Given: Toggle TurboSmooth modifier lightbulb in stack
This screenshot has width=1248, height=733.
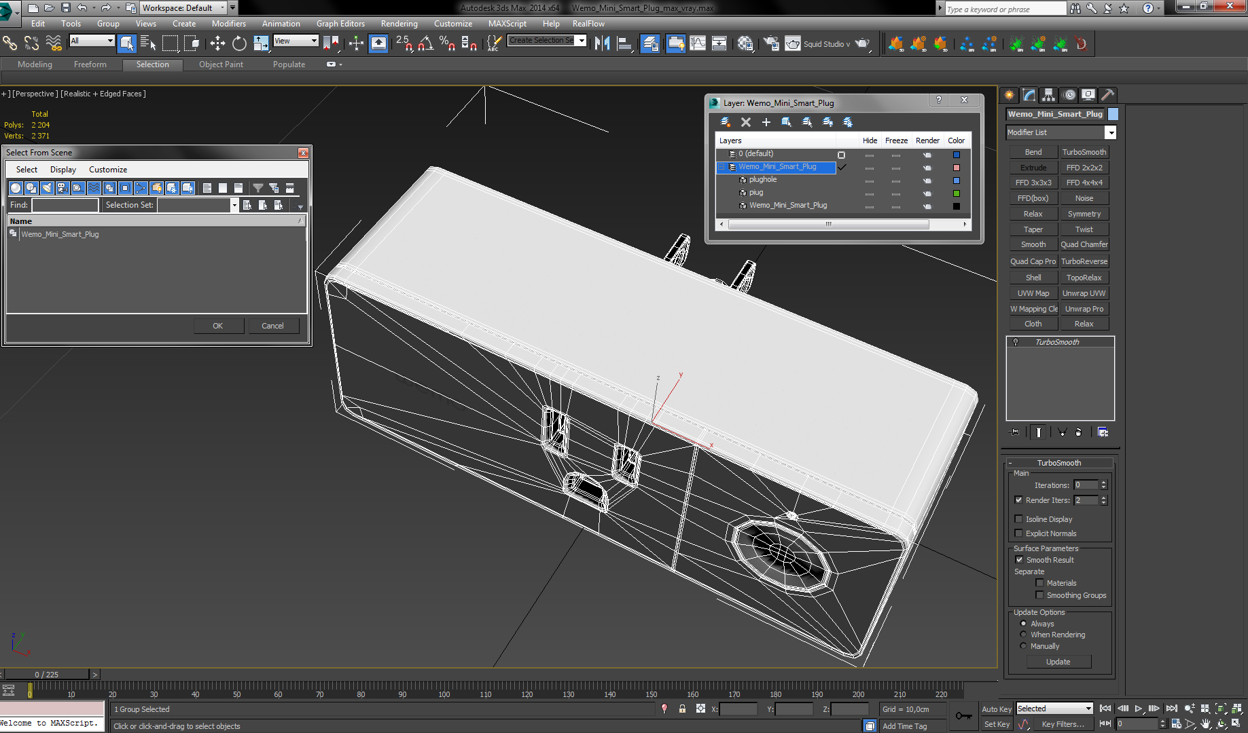Looking at the screenshot, I should [x=1016, y=342].
